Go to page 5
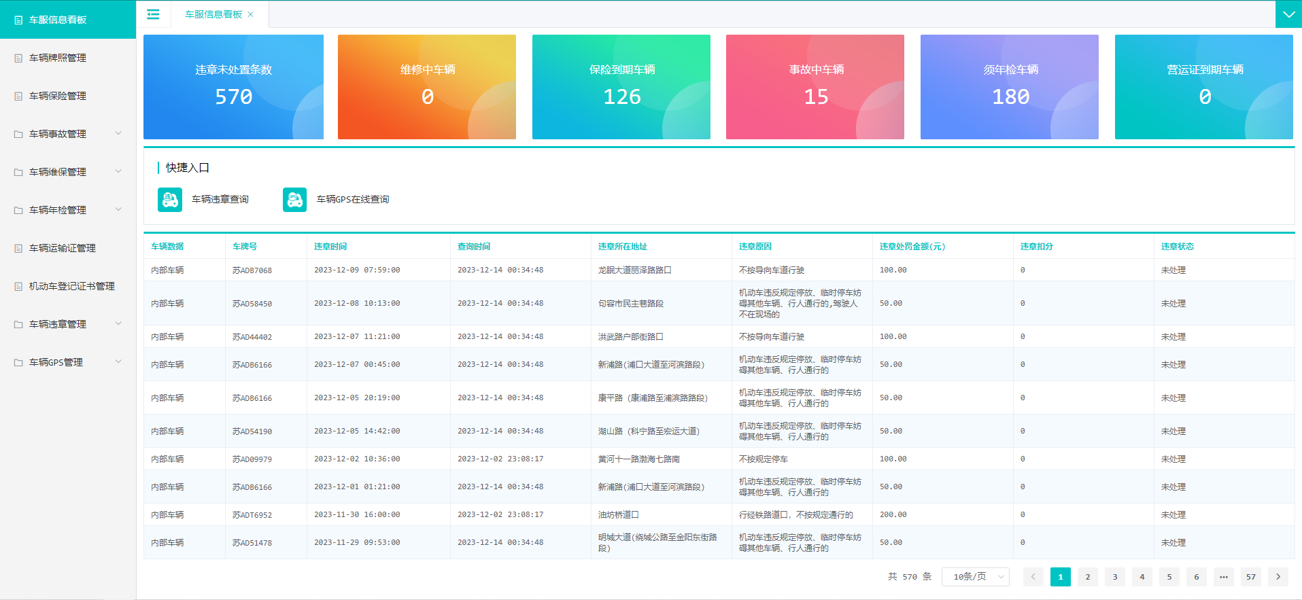Image resolution: width=1302 pixels, height=600 pixels. click(x=1169, y=577)
